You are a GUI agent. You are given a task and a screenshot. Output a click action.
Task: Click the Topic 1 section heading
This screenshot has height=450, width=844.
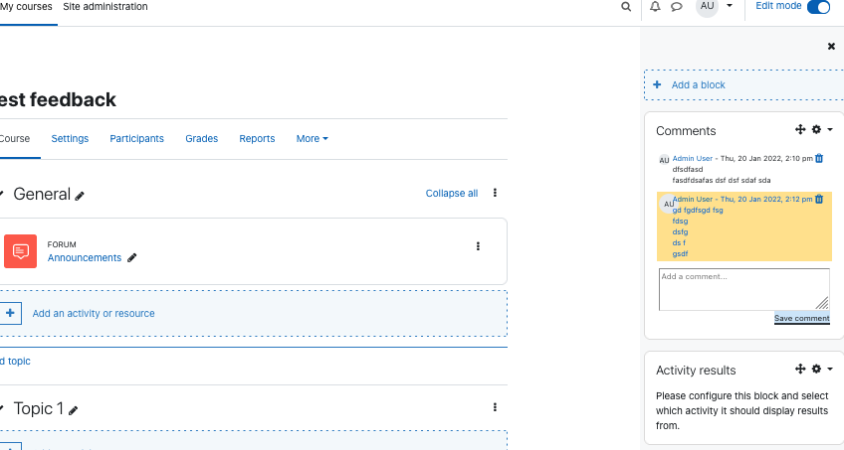[x=39, y=408]
